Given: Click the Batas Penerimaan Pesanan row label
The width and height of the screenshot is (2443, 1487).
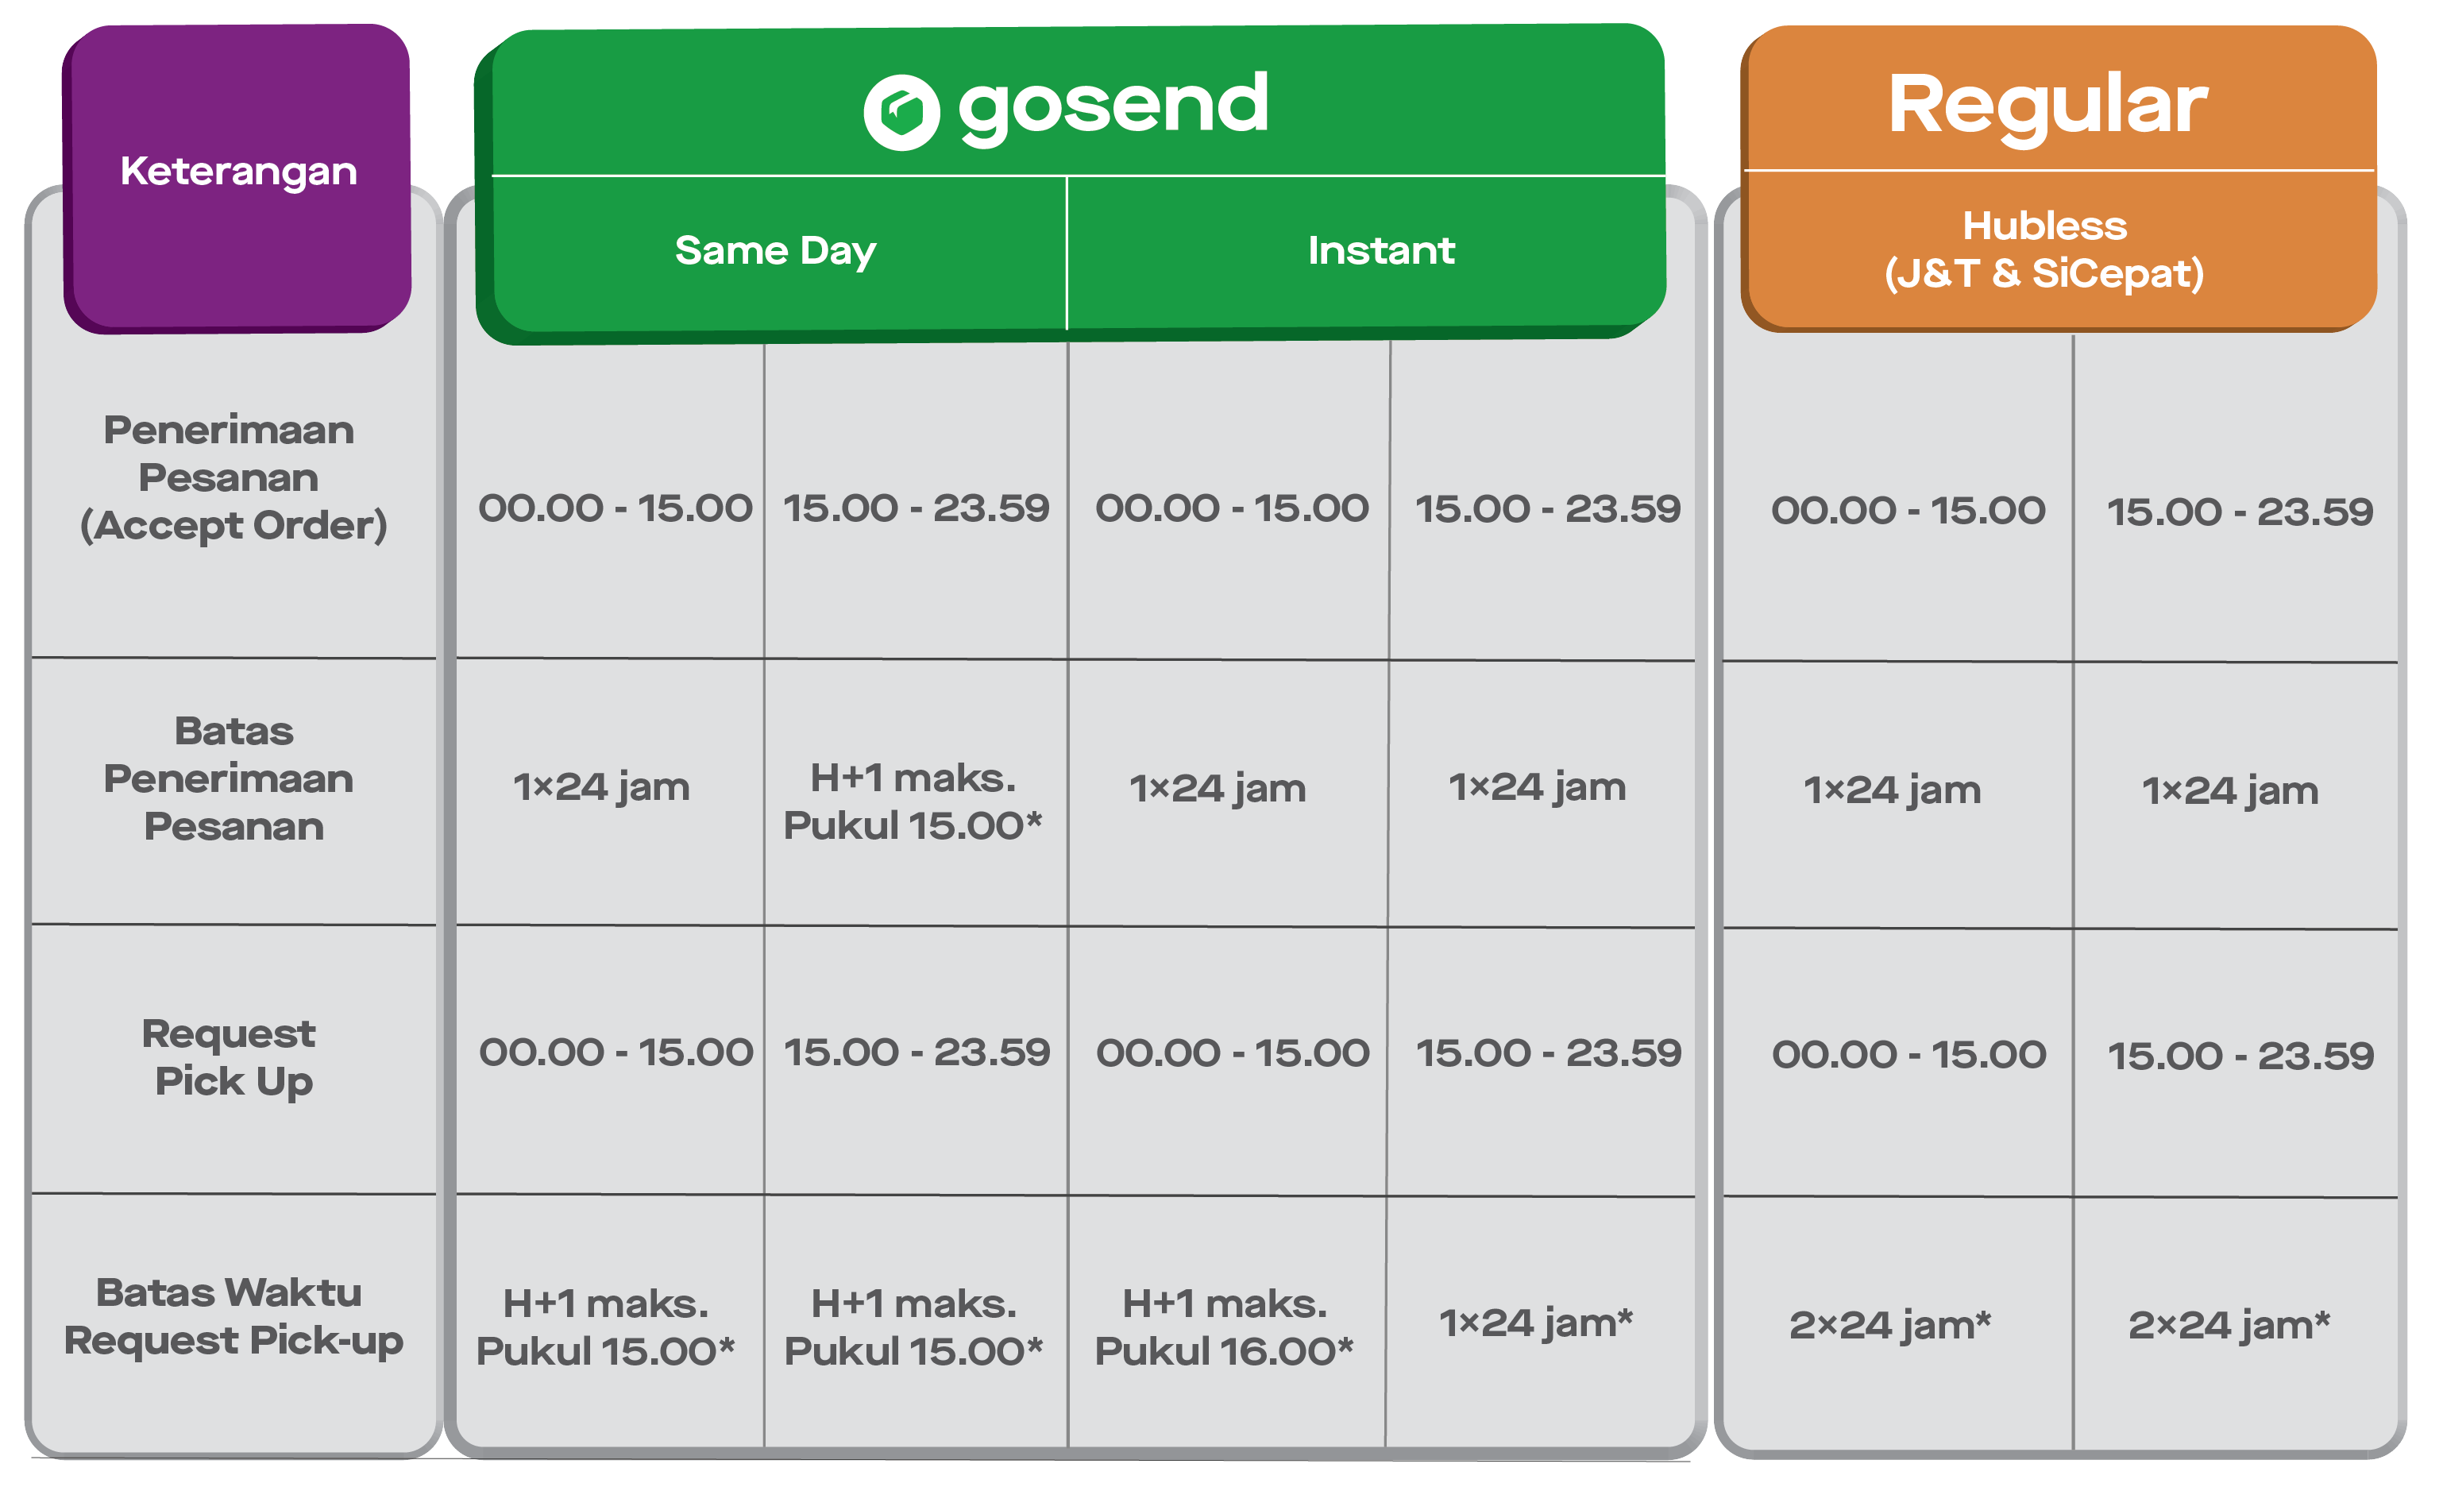Looking at the screenshot, I should 233,779.
